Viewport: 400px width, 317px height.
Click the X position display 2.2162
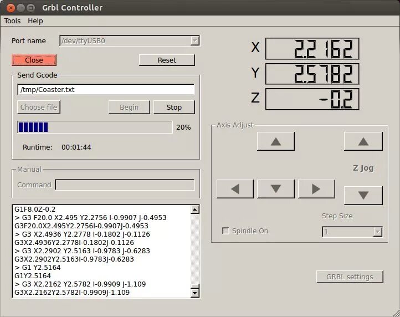pyautogui.click(x=312, y=49)
